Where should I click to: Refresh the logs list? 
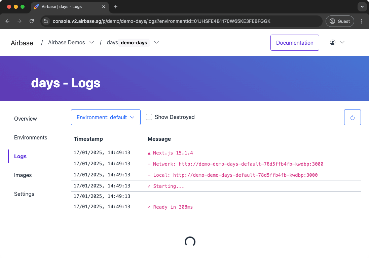(352, 117)
